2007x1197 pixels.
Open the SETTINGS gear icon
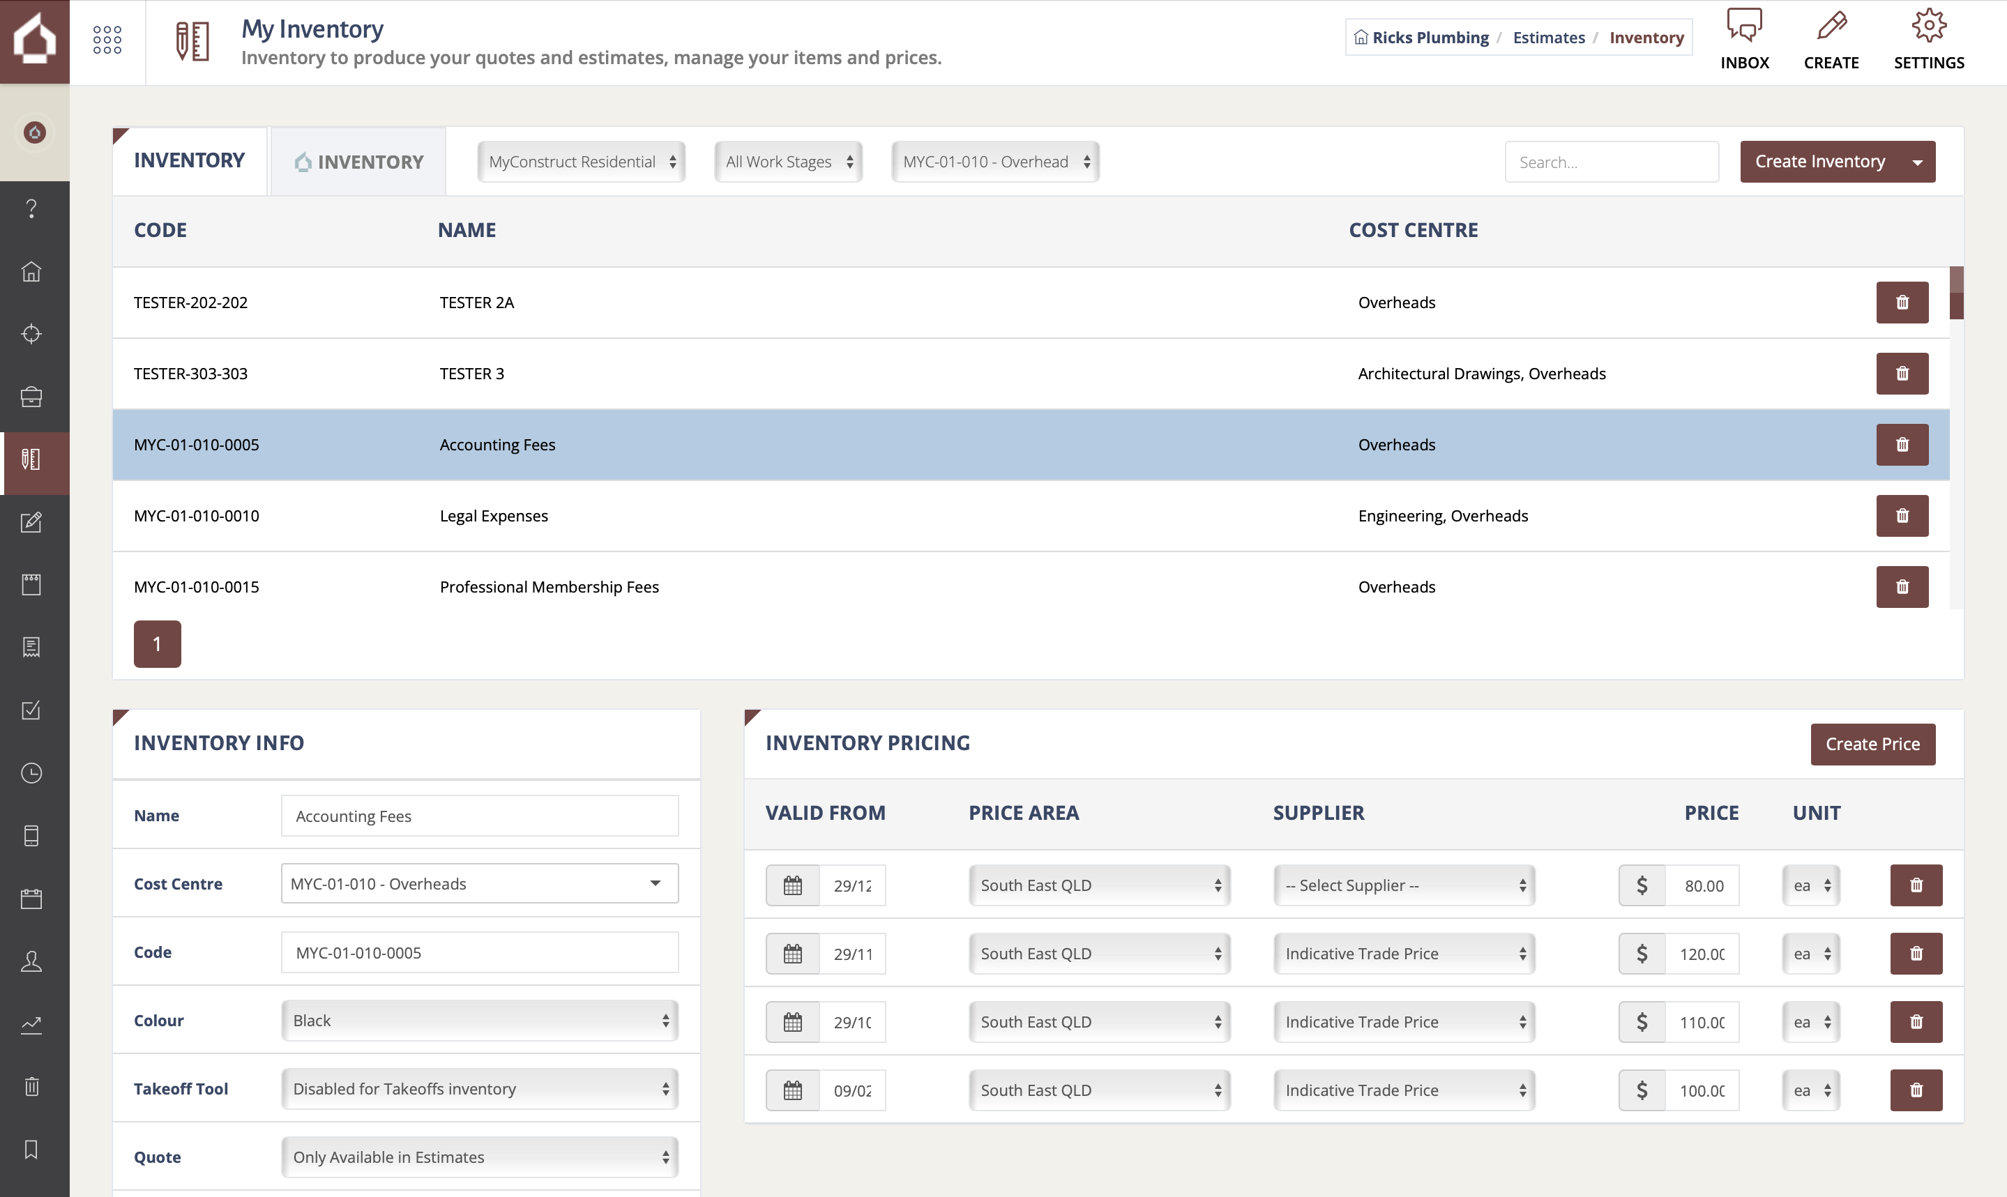1929,39
